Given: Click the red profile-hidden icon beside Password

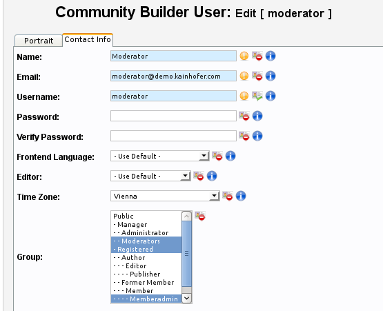Looking at the screenshot, I should point(244,116).
